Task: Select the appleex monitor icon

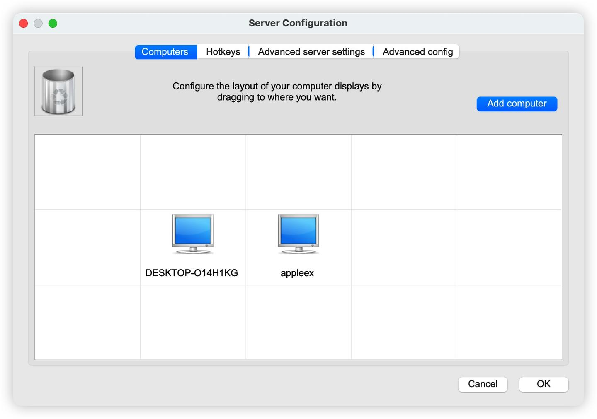Action: point(298,234)
